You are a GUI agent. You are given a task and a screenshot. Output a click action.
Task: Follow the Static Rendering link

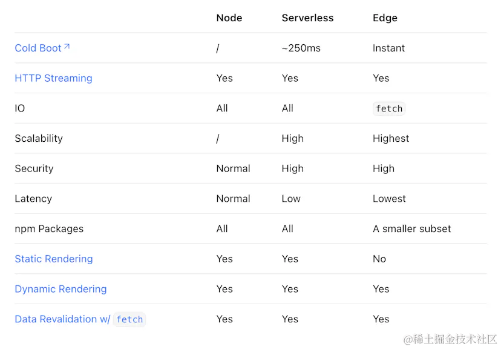[x=54, y=259]
